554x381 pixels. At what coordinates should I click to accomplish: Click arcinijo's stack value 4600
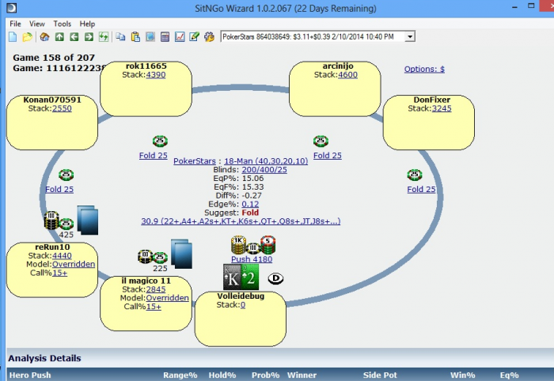(347, 75)
